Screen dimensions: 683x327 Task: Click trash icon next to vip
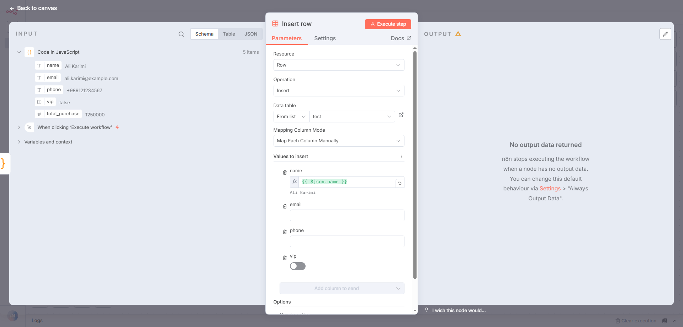click(285, 258)
